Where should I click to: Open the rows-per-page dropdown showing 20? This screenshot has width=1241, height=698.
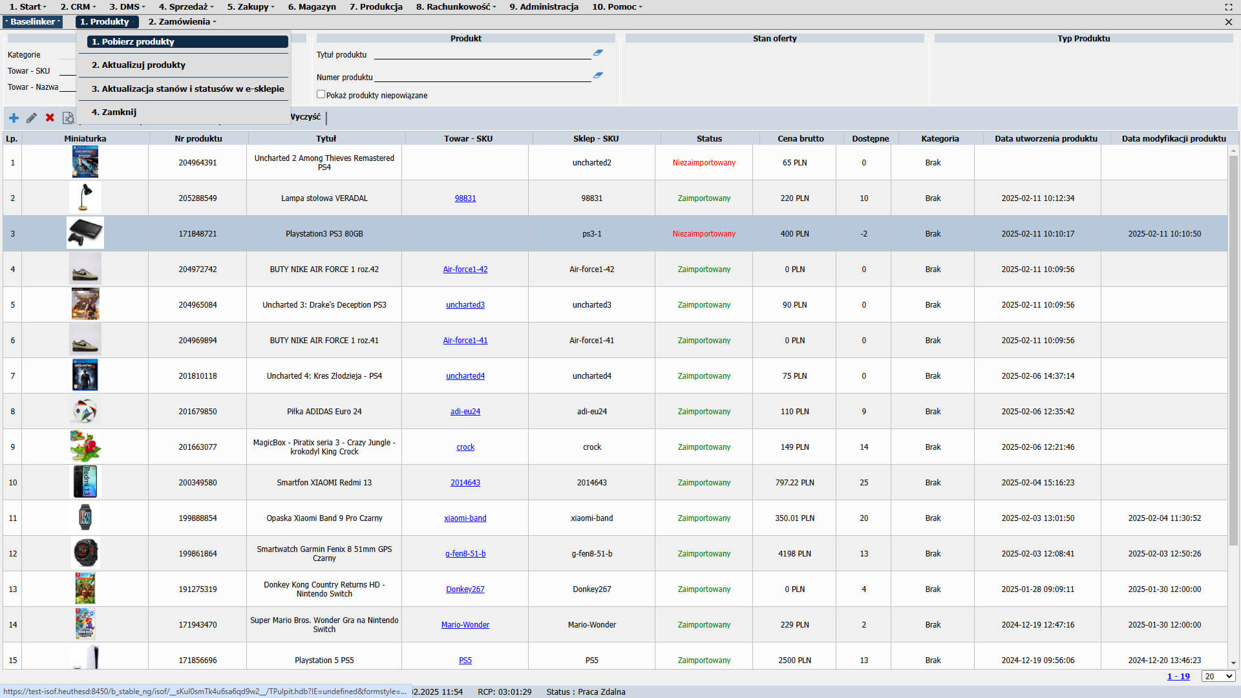pos(1218,676)
